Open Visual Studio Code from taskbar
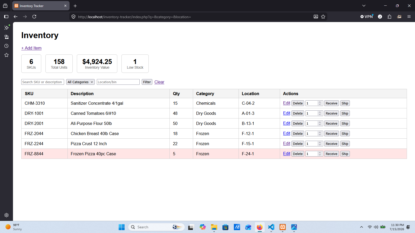The width and height of the screenshot is (415, 233). 271,227
